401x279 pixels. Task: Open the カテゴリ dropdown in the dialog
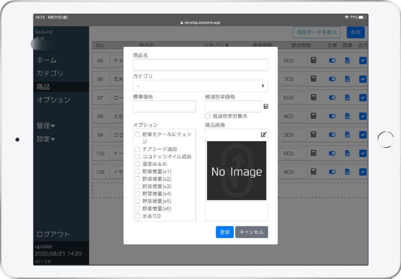pos(200,86)
